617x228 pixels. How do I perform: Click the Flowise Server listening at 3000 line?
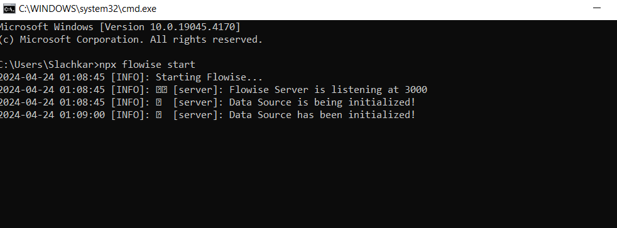213,90
